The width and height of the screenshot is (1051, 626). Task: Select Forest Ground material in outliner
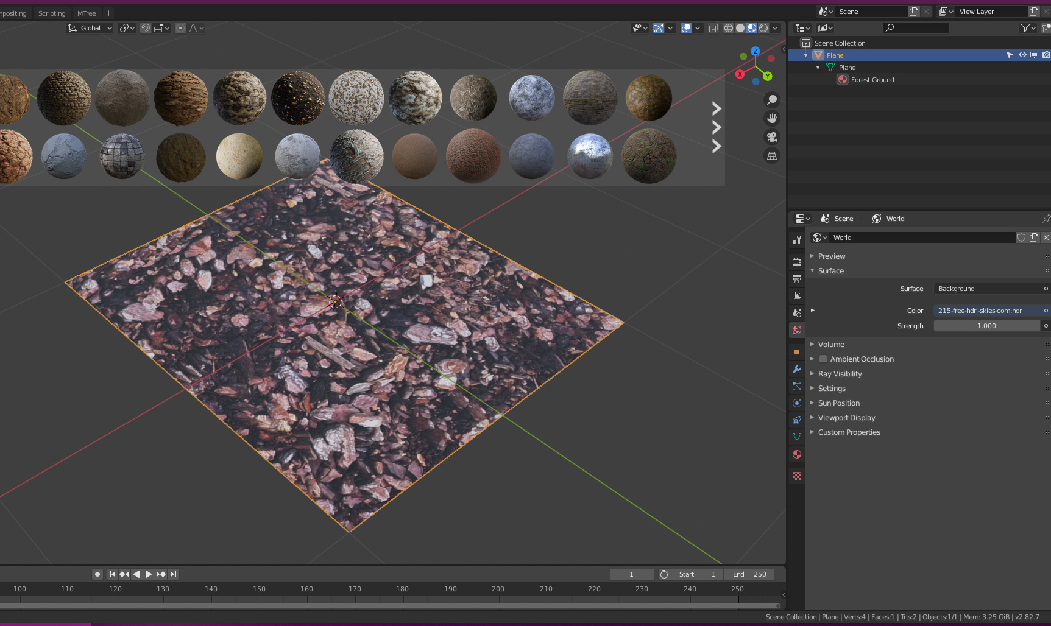tap(872, 80)
